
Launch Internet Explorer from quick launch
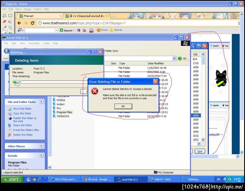click(x=40, y=179)
